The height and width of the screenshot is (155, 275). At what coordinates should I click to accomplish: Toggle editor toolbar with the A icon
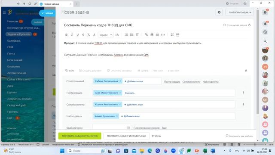pyautogui.click(x=246, y=71)
